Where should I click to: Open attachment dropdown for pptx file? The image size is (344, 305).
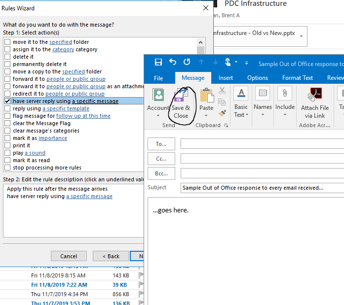(x=302, y=36)
